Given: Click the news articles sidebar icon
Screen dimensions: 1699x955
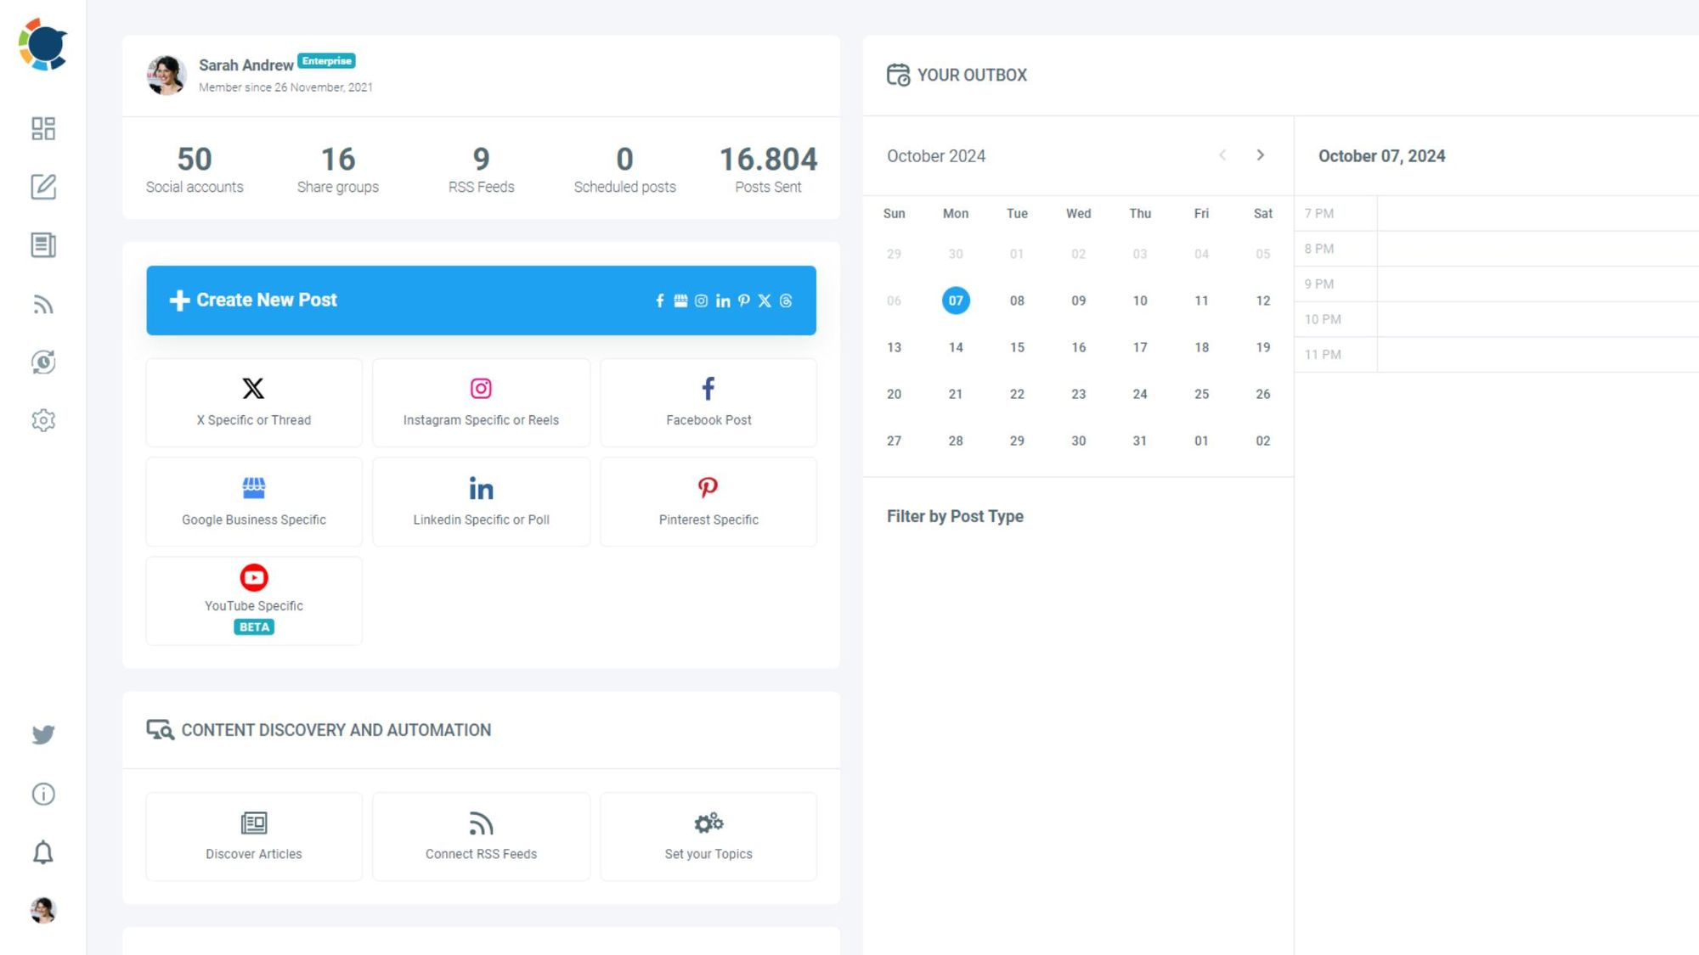Looking at the screenshot, I should coord(43,245).
